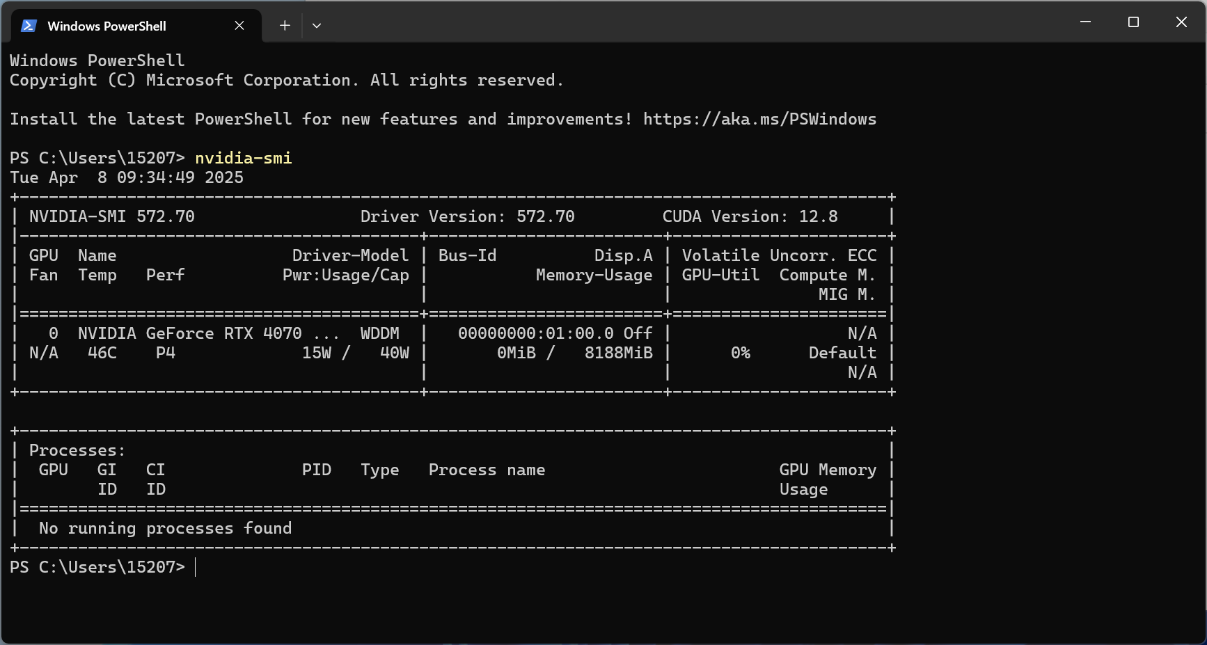The image size is (1207, 645).
Task: Minimize the terminal window
Action: [x=1085, y=22]
